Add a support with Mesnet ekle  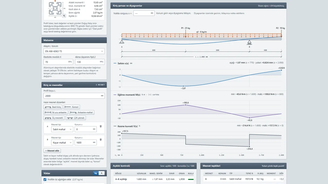pyautogui.click(x=52, y=151)
